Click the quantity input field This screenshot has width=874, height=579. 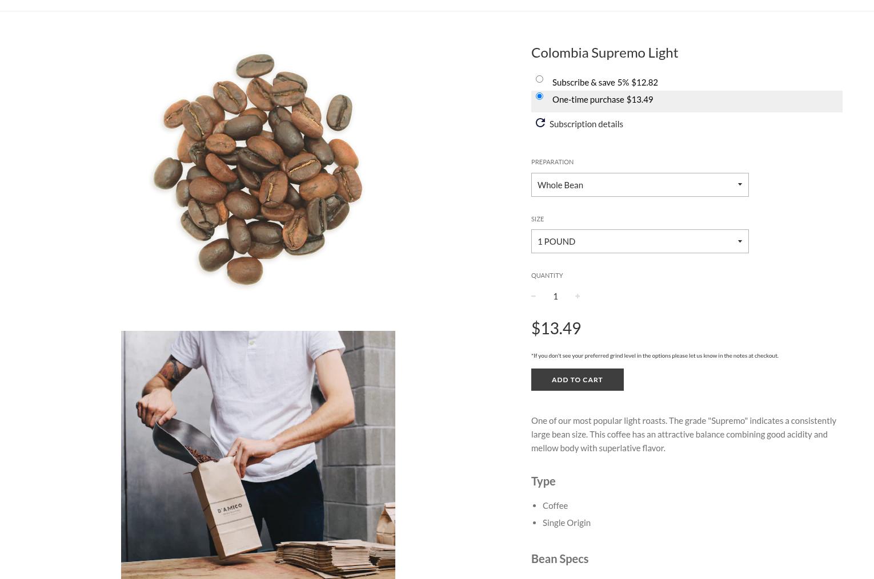click(x=555, y=296)
